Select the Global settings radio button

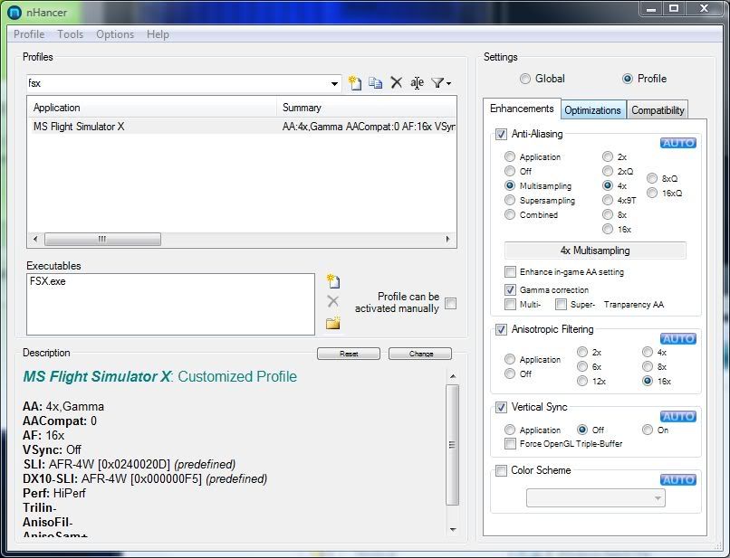coord(525,79)
